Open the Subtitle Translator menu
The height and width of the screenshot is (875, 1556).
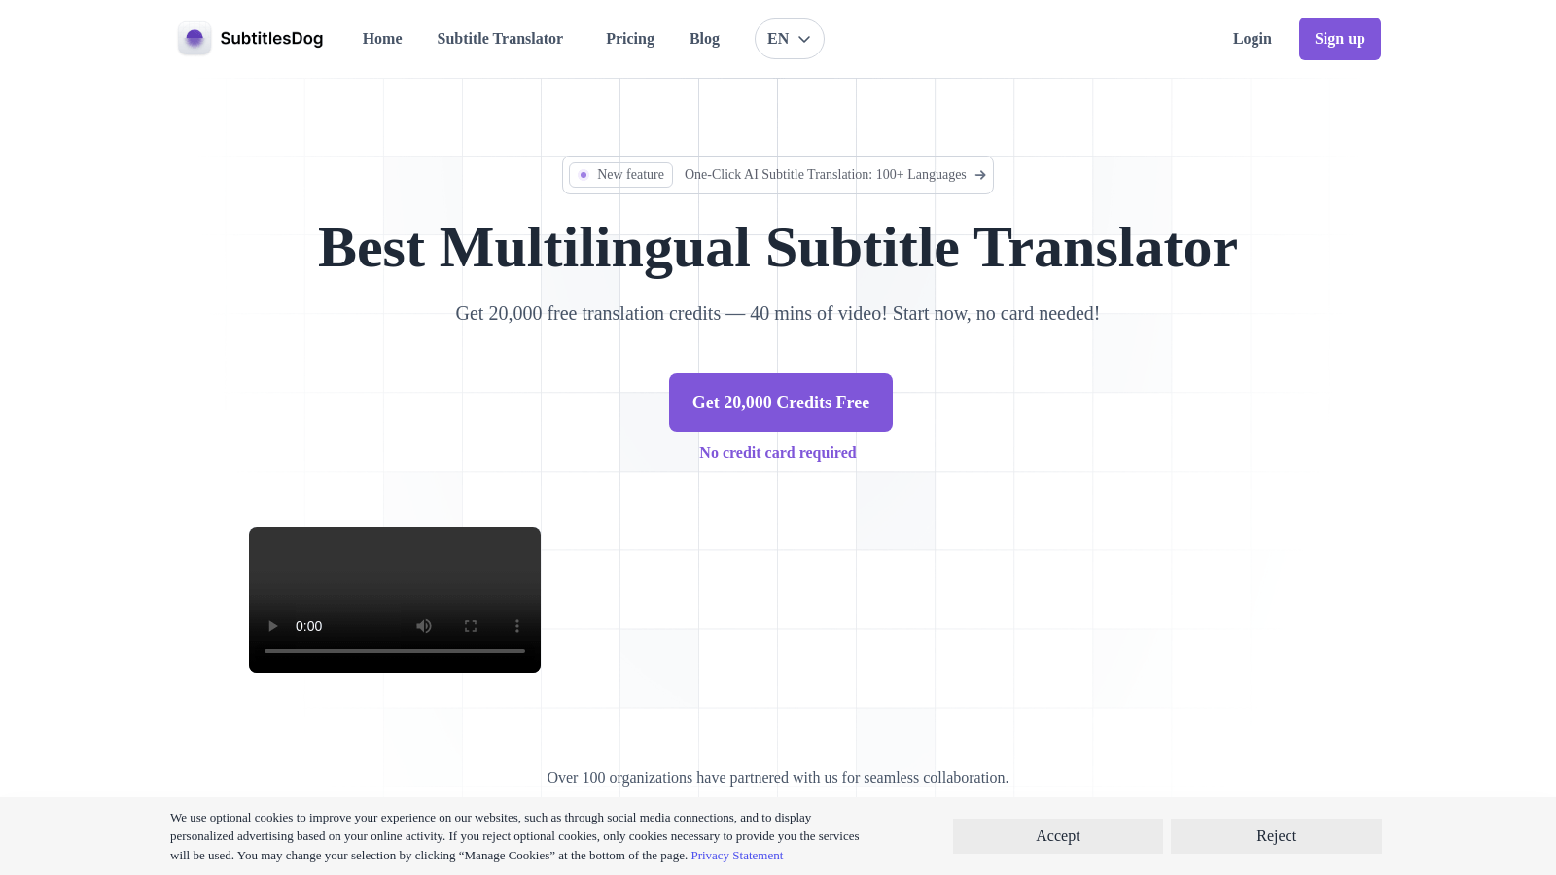point(500,39)
